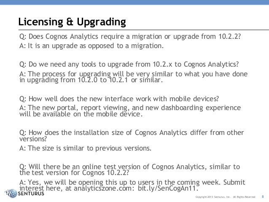The image size is (269, 202).
Task: Click the answer 'It is an upgrade'
Action: click(x=91, y=46)
